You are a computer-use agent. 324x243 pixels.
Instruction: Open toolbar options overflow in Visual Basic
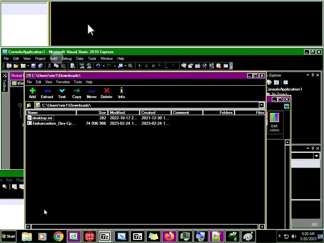[231, 66]
